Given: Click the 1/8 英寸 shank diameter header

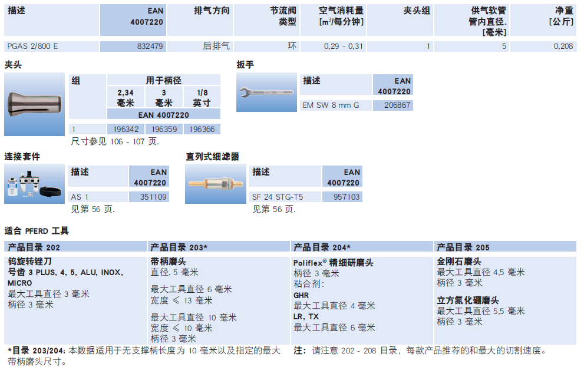Looking at the screenshot, I should point(202,98).
